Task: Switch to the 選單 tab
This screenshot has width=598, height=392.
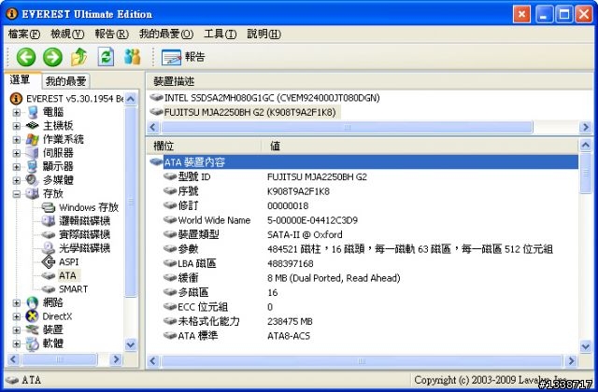Action: pos(22,80)
